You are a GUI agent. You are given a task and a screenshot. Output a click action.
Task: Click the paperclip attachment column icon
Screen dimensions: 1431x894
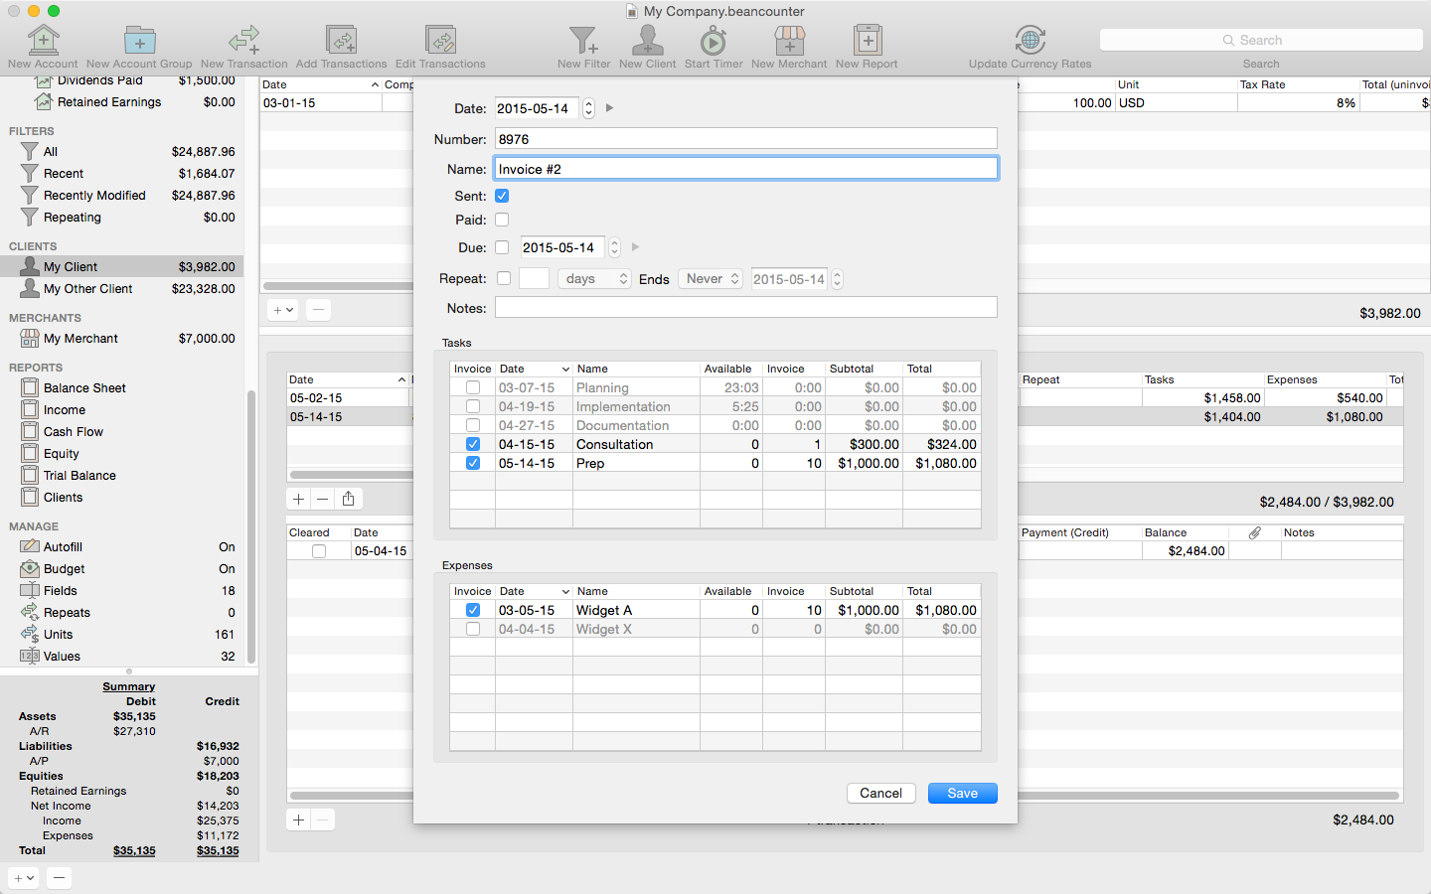(1255, 532)
